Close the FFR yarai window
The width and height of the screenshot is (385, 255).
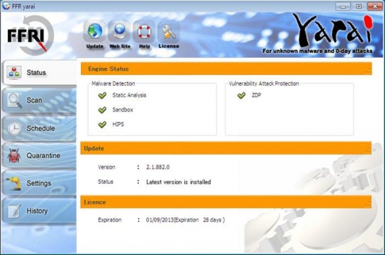[x=375, y=6]
